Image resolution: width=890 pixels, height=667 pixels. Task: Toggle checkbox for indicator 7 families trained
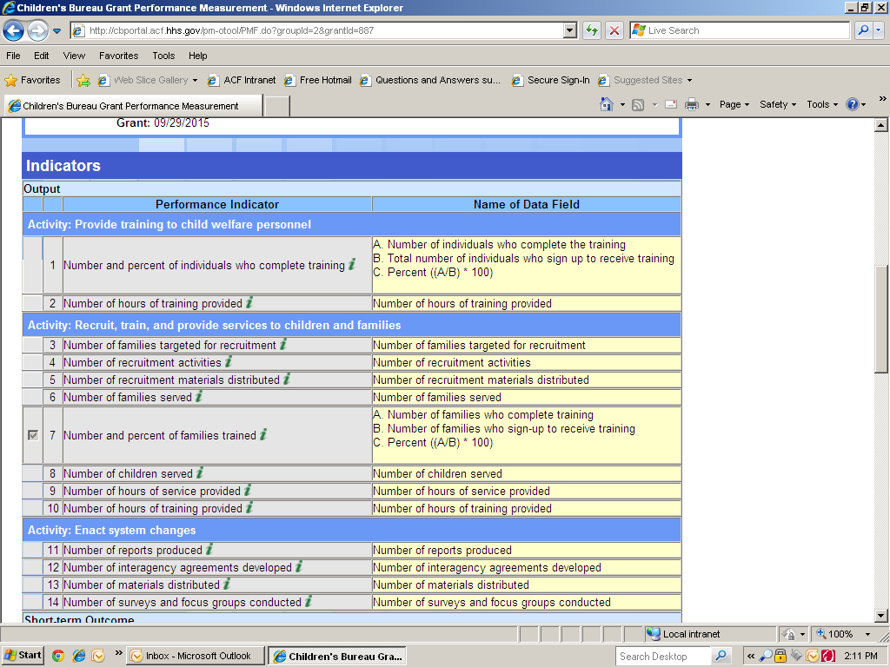(33, 435)
